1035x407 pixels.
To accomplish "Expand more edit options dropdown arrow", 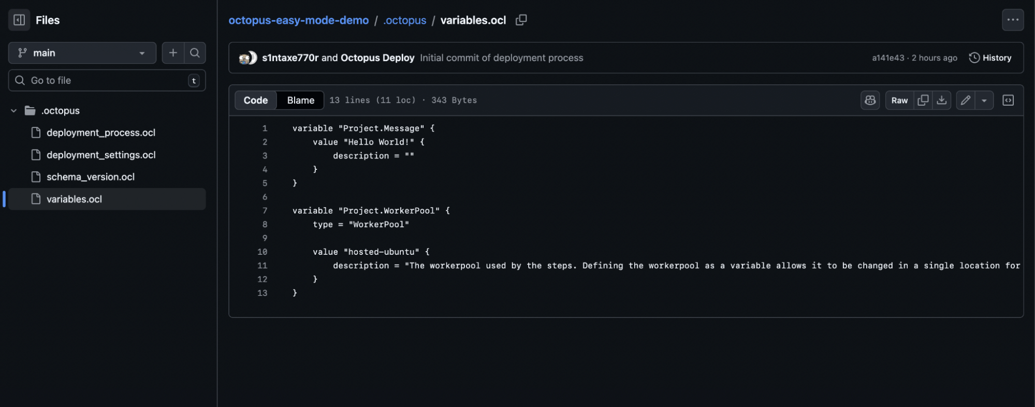I will click(984, 100).
